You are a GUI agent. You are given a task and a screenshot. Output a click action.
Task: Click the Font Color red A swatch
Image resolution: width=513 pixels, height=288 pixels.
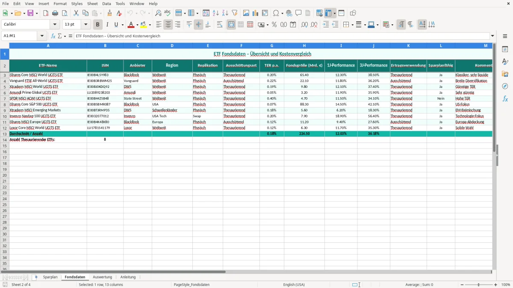131,25
